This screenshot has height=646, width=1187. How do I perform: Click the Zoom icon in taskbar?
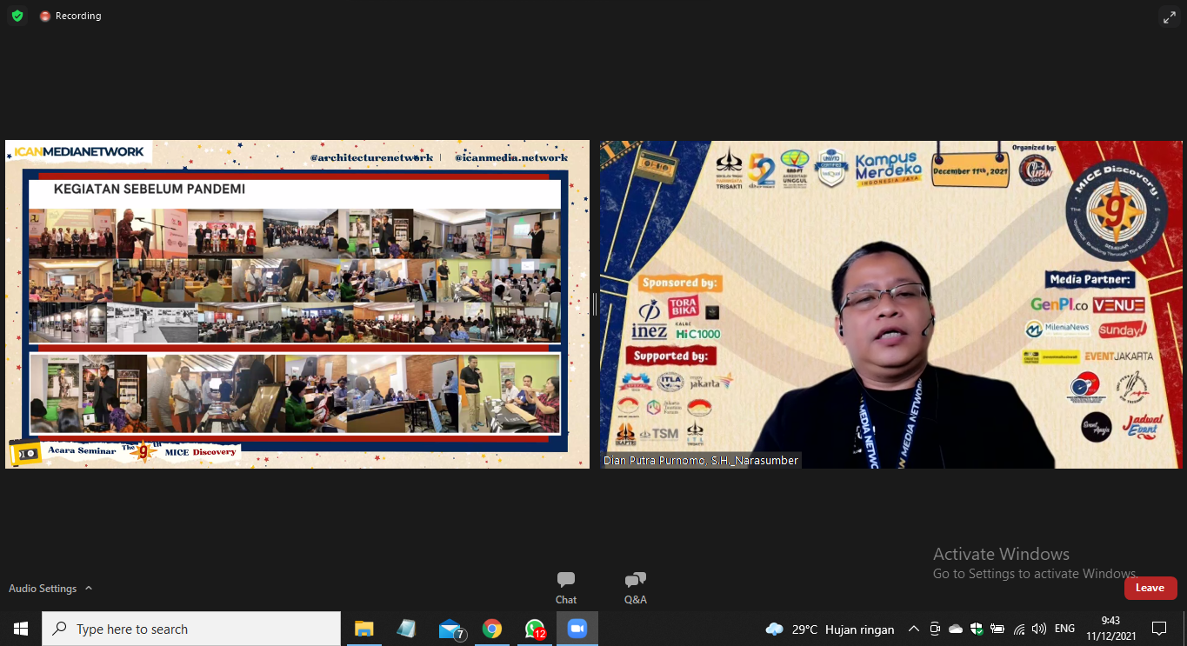tap(577, 629)
